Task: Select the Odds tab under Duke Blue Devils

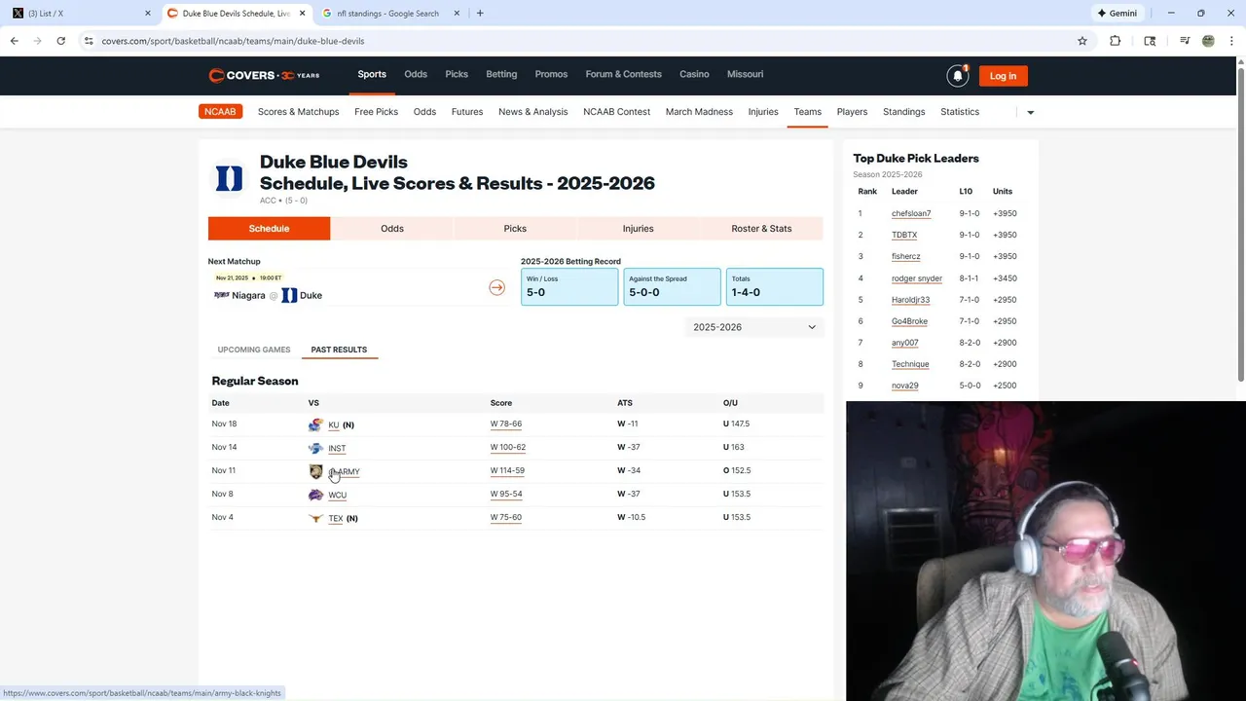Action: point(392,229)
